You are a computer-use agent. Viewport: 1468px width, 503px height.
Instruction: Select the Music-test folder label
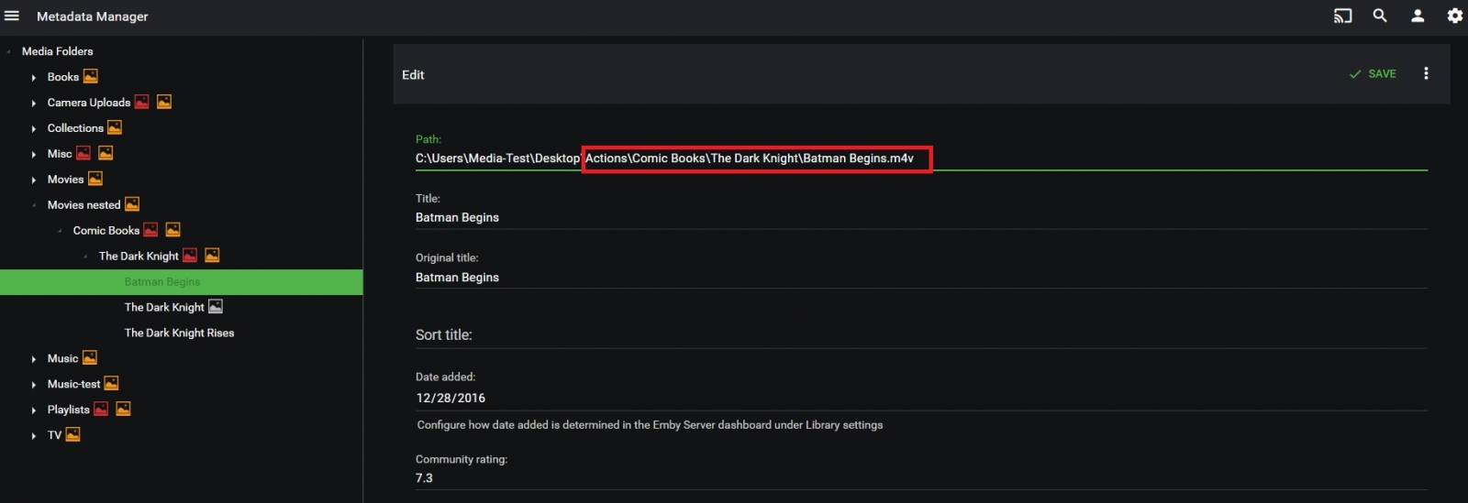click(x=74, y=384)
